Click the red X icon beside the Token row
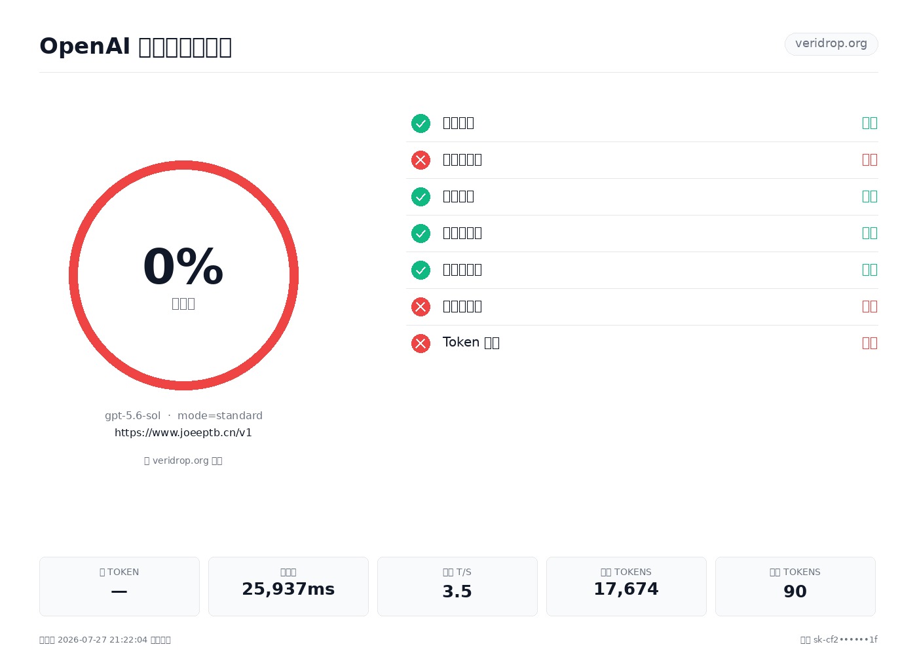Viewport: 917px width, 655px height. [421, 343]
